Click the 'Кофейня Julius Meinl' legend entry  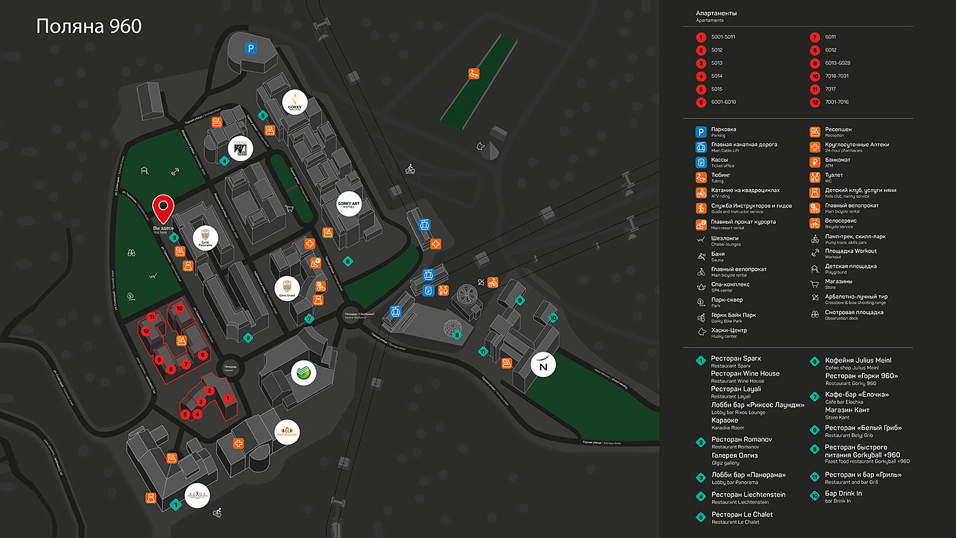click(858, 360)
